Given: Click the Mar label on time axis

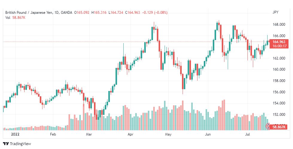Looking at the screenshot, I should click(89, 134).
